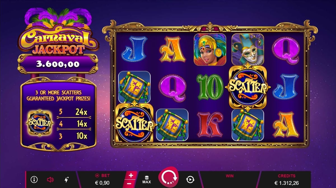Image resolution: width=336 pixels, height=188 pixels.
Task: Mute the game sound
Action: point(50,180)
